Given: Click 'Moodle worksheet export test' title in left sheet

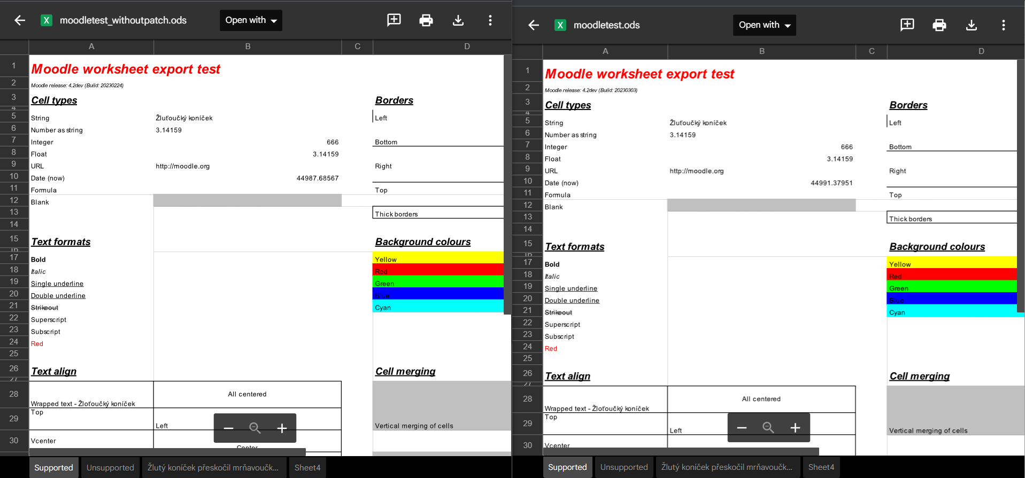Looking at the screenshot, I should (126, 69).
